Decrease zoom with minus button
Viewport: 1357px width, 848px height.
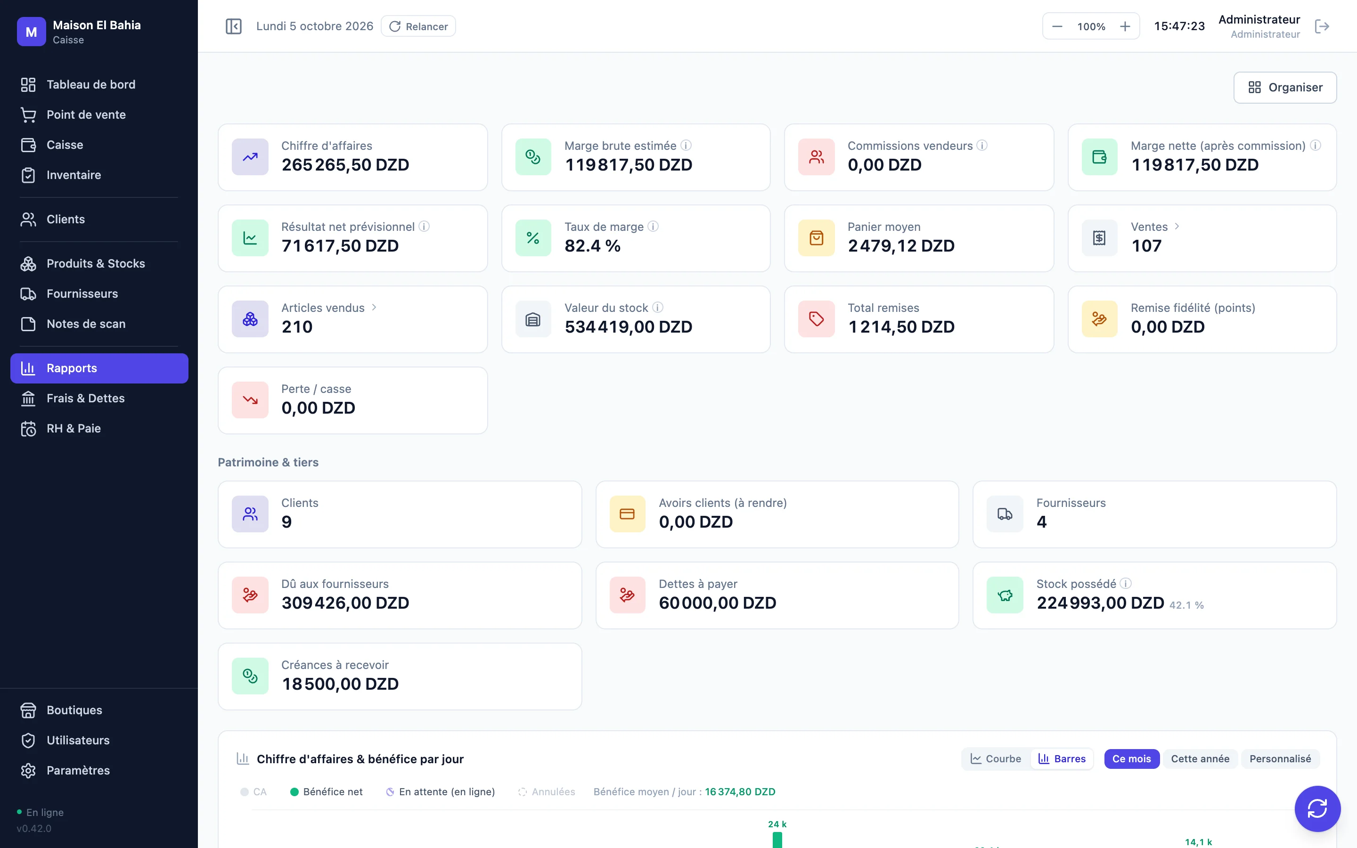click(1057, 26)
